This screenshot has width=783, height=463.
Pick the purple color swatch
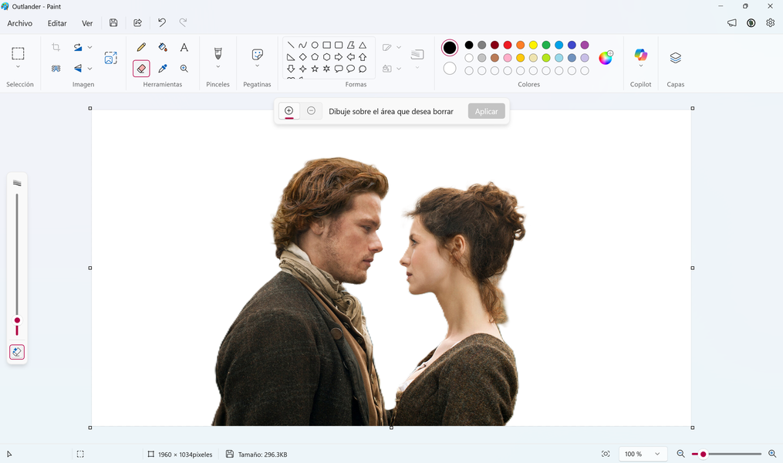click(585, 45)
